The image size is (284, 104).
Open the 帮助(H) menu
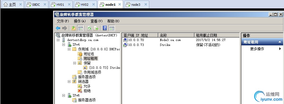(x=113, y=21)
